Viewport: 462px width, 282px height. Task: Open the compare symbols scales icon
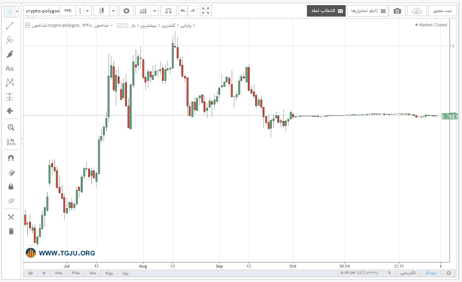168,11
